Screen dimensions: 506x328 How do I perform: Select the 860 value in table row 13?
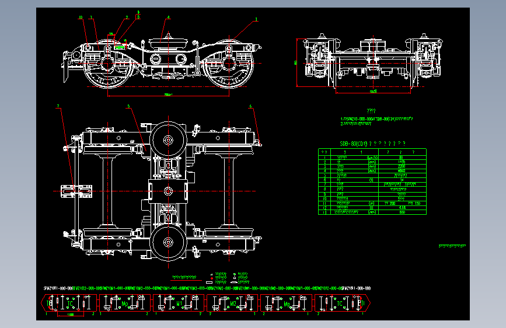click(402, 212)
